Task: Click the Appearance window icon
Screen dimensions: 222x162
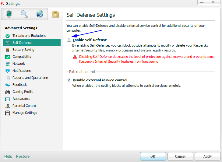Action: pyautogui.click(x=8, y=99)
